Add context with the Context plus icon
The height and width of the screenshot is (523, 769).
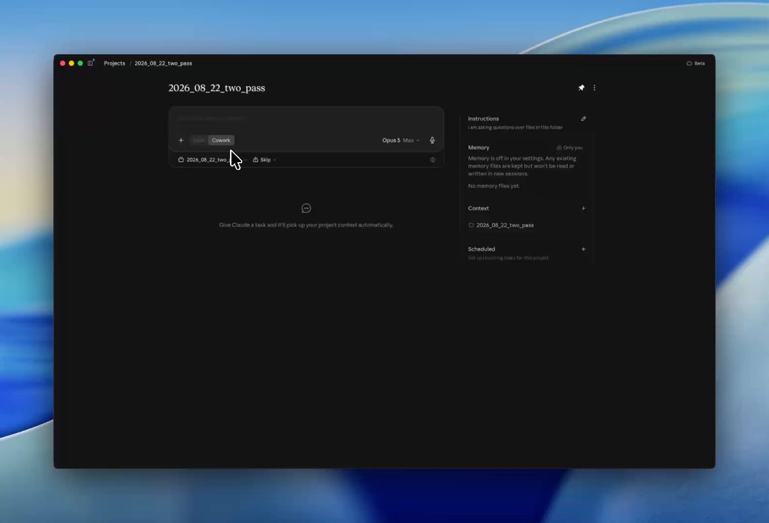coord(583,208)
